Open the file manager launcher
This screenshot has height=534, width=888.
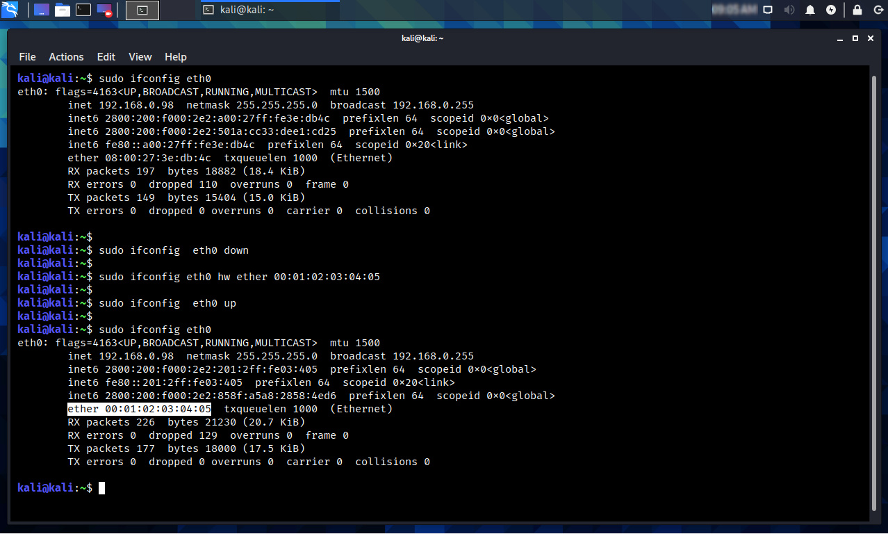(63, 10)
